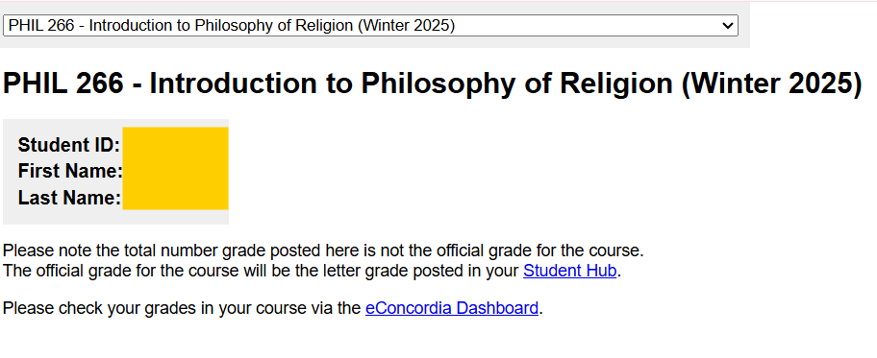Select the Last Name label
This screenshot has height=358, width=877.
[x=69, y=198]
